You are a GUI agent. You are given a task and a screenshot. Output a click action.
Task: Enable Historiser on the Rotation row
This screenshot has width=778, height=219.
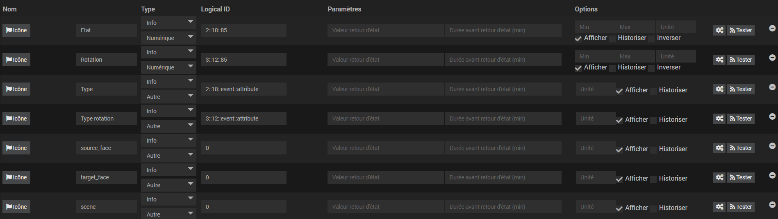[612, 68]
